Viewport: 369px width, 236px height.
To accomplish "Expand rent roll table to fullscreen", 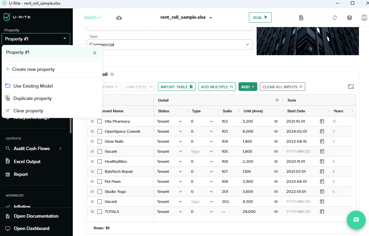I will [351, 87].
